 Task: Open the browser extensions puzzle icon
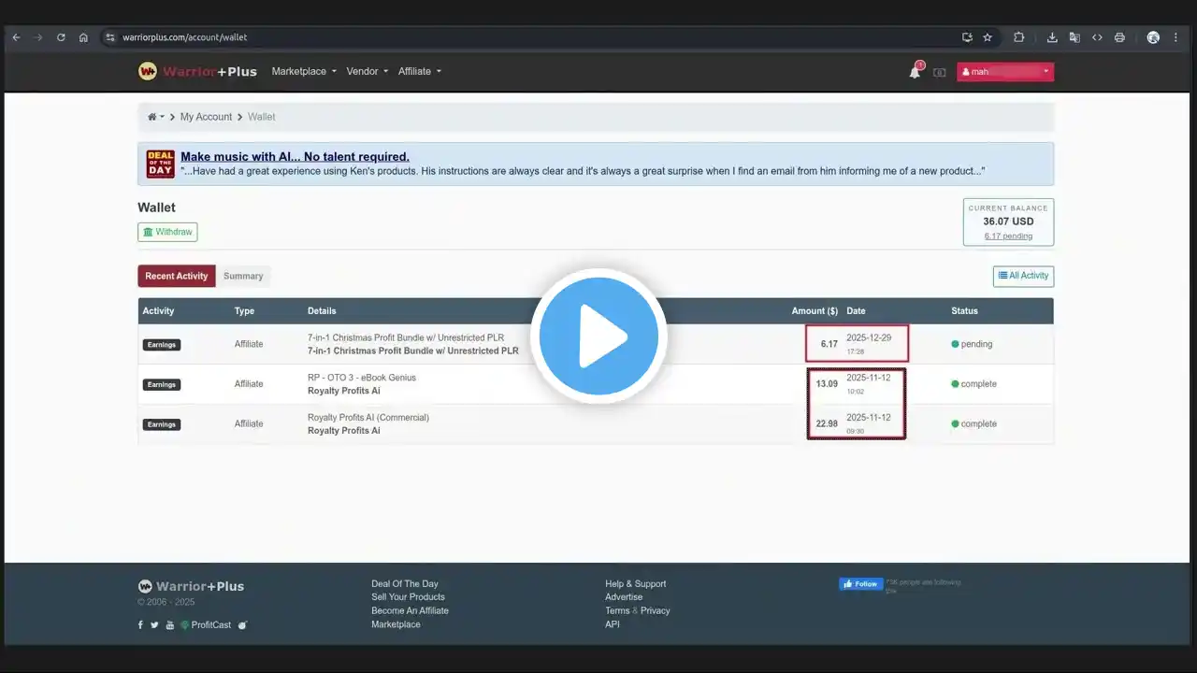click(1019, 37)
